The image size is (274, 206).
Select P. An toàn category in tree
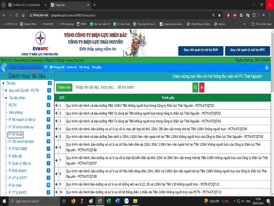(15, 185)
